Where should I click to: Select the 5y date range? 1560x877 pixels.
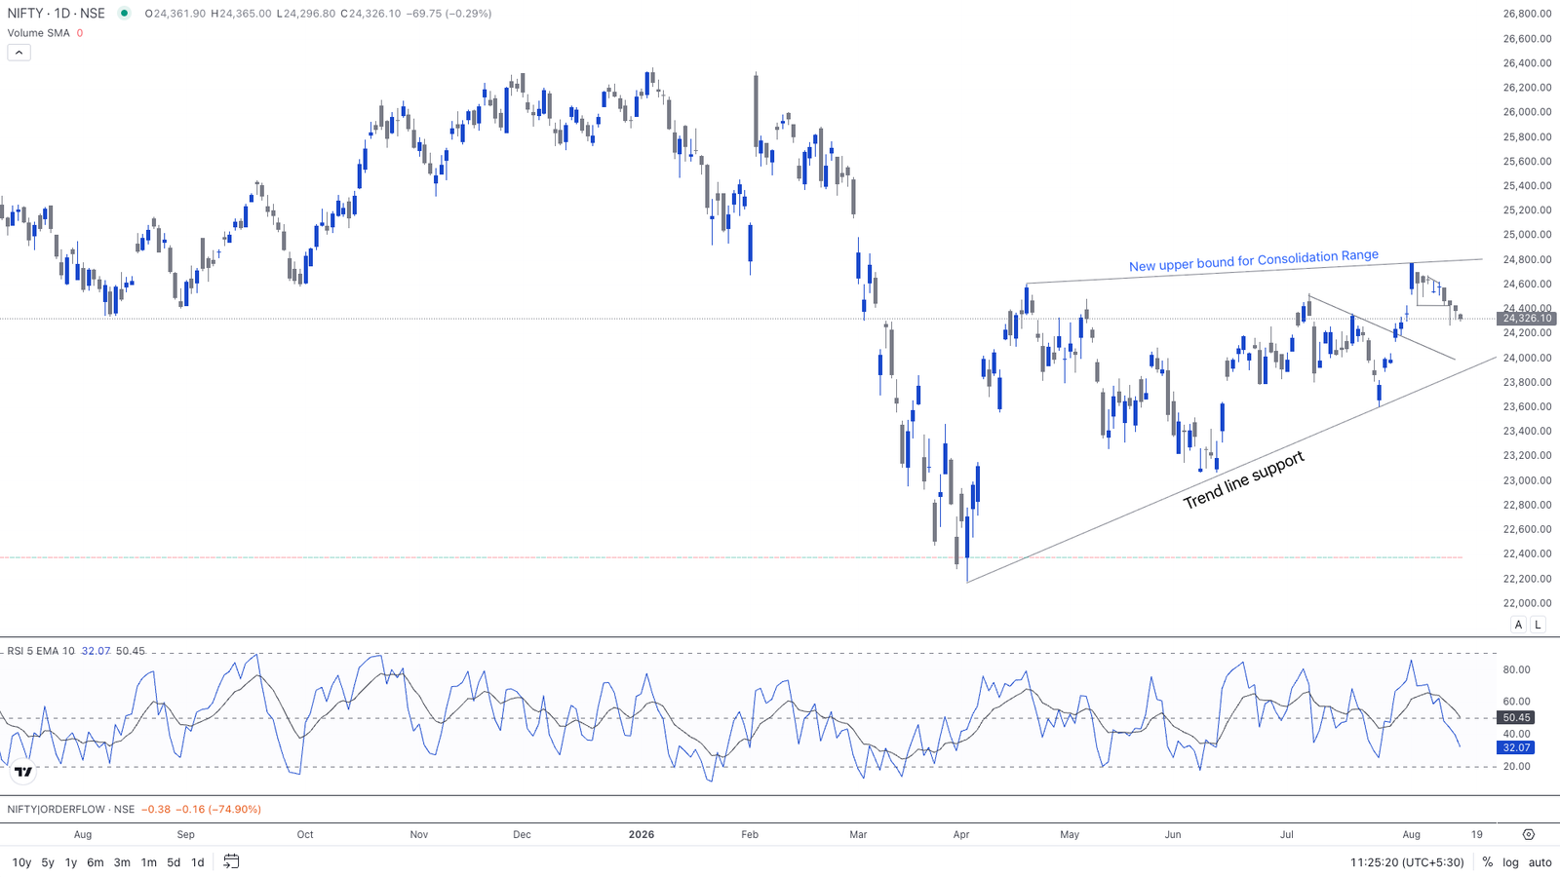point(48,862)
